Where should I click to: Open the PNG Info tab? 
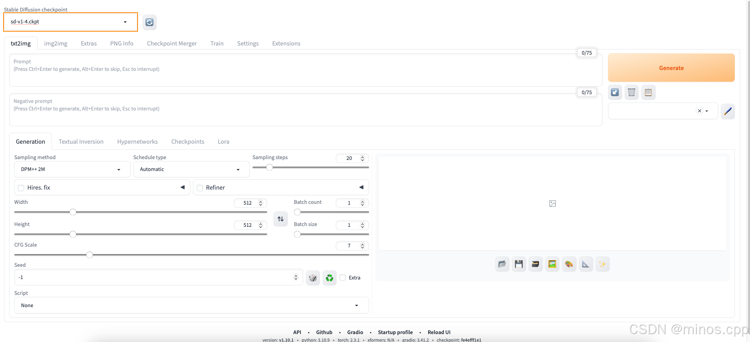[x=122, y=44]
